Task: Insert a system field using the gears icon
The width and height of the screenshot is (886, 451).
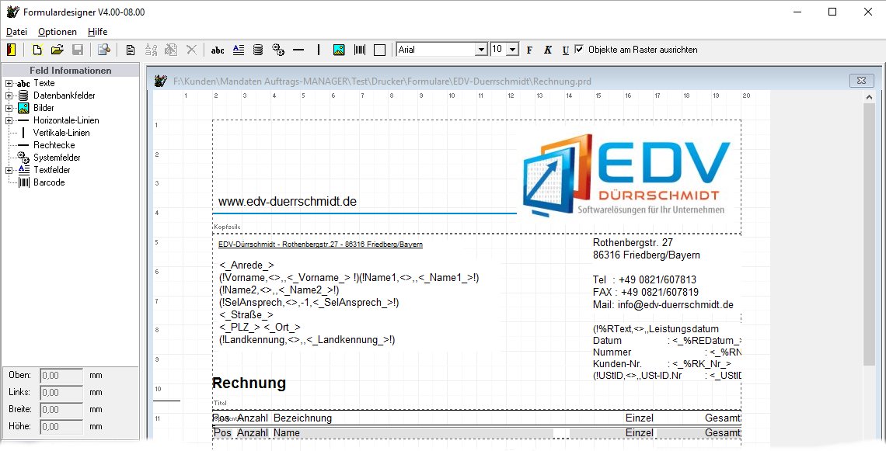Action: click(x=278, y=50)
